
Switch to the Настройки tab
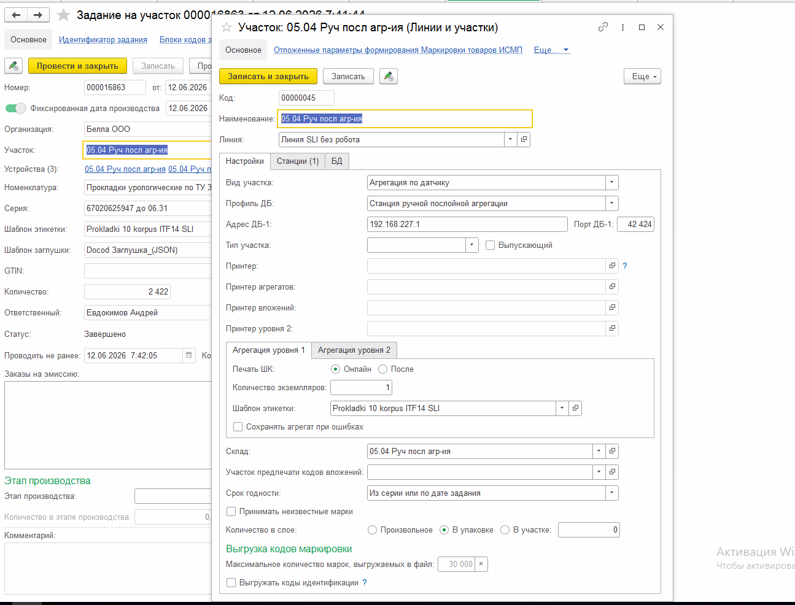(245, 161)
